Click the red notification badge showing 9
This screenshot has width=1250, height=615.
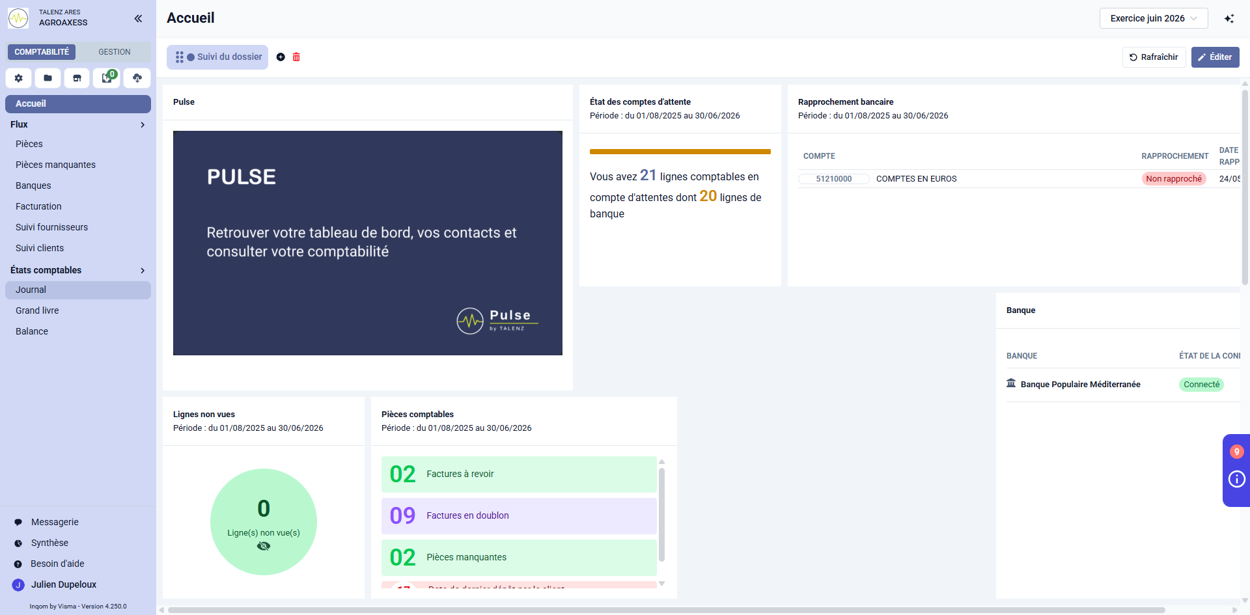[1237, 452]
